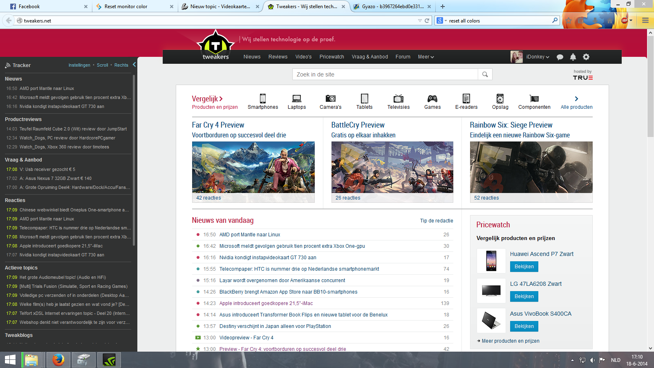The height and width of the screenshot is (368, 654).
Task: Open the Nieuws menu item
Action: (252, 57)
